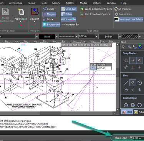
Task: Open the line width dropdown arrow
Action: [96, 37]
